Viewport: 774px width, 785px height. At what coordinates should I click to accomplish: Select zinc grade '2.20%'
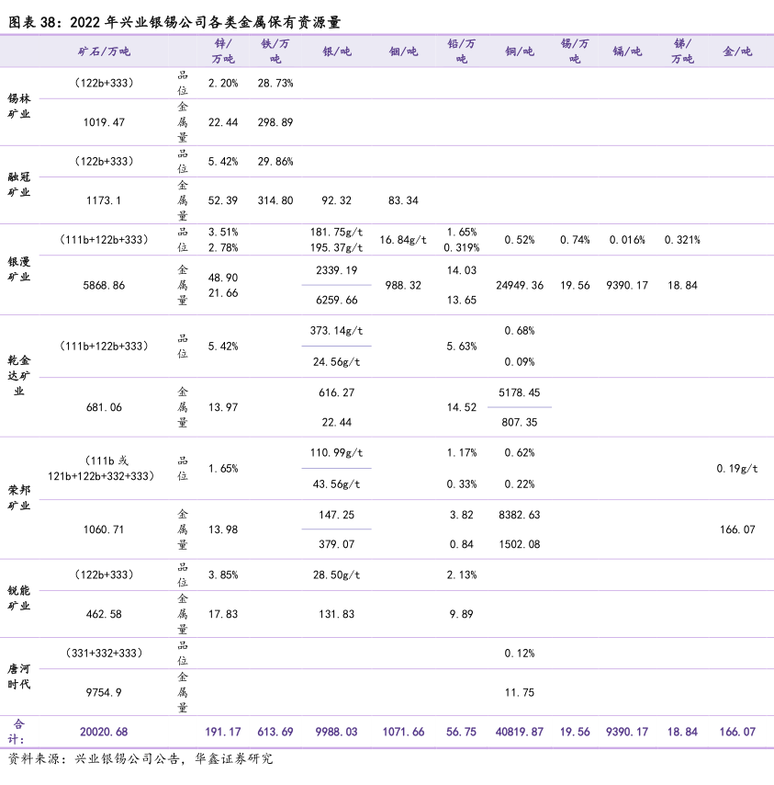223,83
